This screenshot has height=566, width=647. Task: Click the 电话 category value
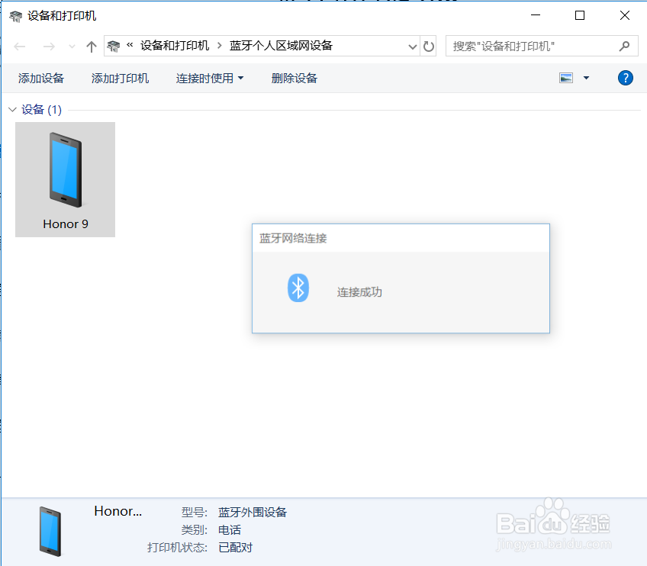point(230,530)
